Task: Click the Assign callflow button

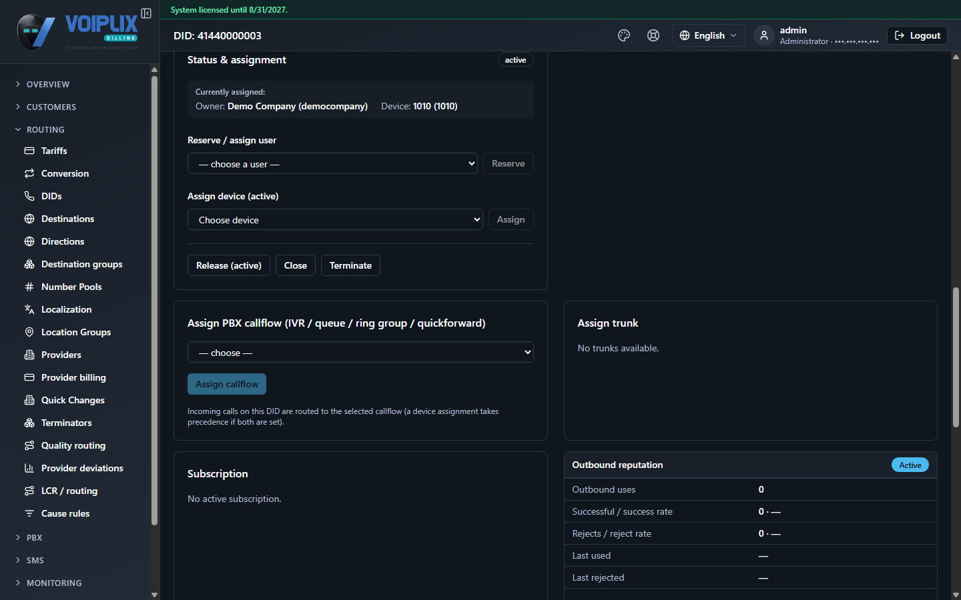Action: [x=227, y=384]
